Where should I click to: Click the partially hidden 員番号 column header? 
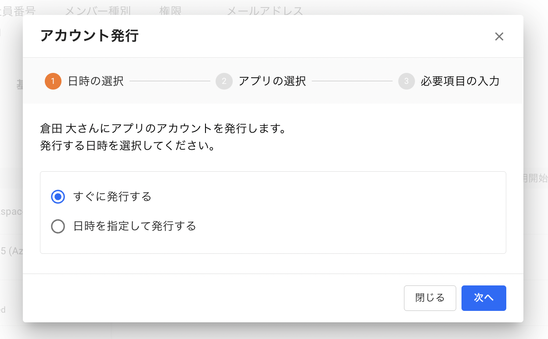tap(18, 11)
